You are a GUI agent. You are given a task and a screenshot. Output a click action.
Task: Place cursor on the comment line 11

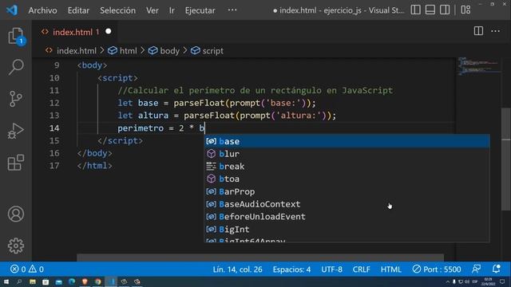click(255, 90)
